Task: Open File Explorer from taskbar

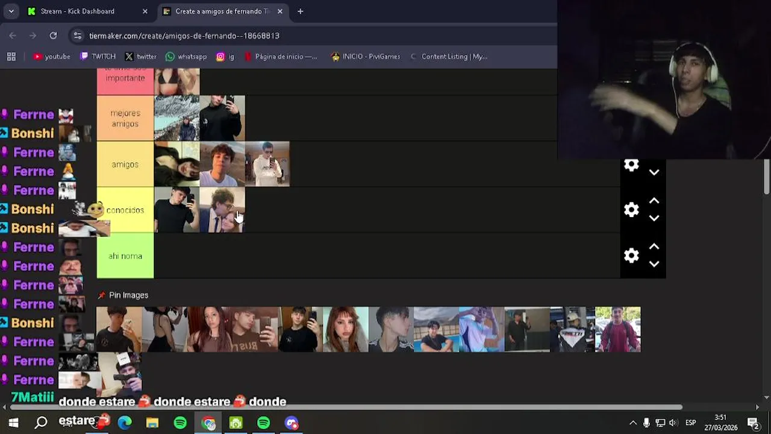Action: coord(152,423)
